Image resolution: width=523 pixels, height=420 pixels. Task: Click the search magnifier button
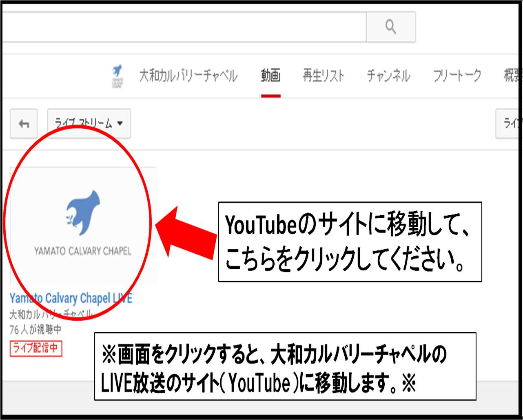(391, 27)
